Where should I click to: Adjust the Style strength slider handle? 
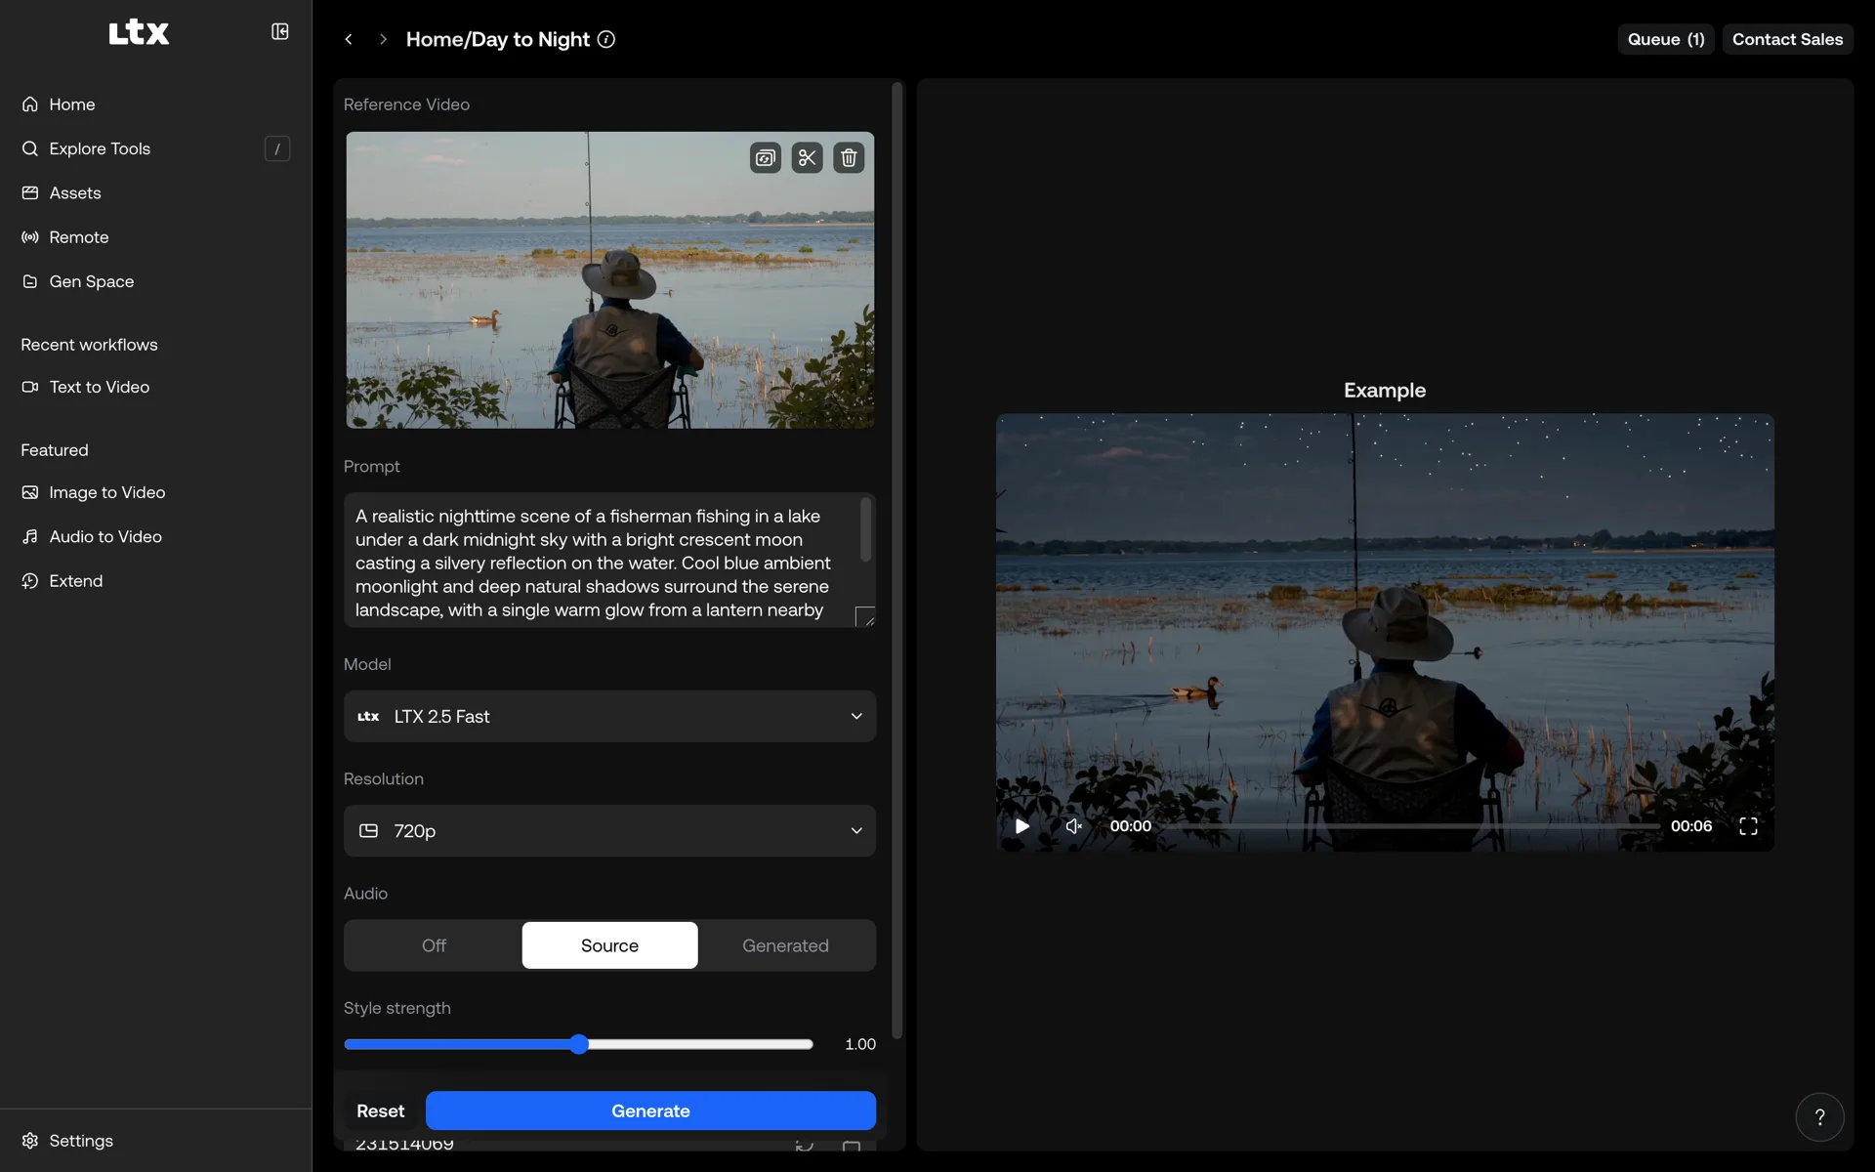[579, 1044]
